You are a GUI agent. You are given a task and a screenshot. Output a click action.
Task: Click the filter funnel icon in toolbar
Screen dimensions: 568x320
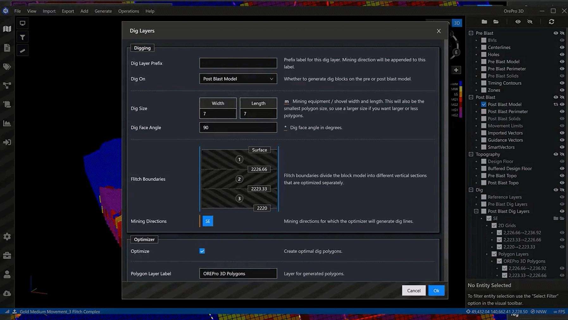[22, 37]
